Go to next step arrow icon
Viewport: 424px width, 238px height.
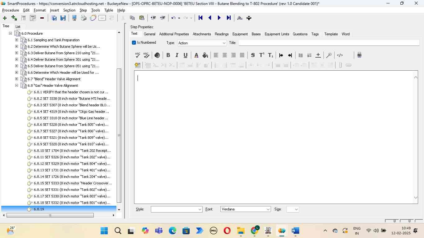tap(219, 18)
